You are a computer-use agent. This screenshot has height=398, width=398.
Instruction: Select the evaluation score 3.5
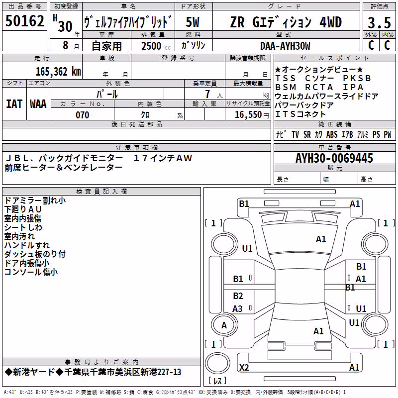[x=379, y=22]
